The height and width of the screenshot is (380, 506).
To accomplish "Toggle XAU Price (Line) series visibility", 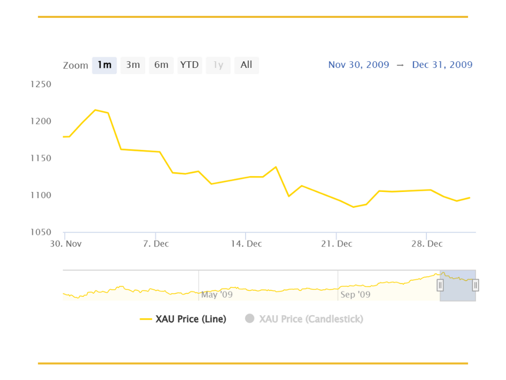I will [x=183, y=319].
